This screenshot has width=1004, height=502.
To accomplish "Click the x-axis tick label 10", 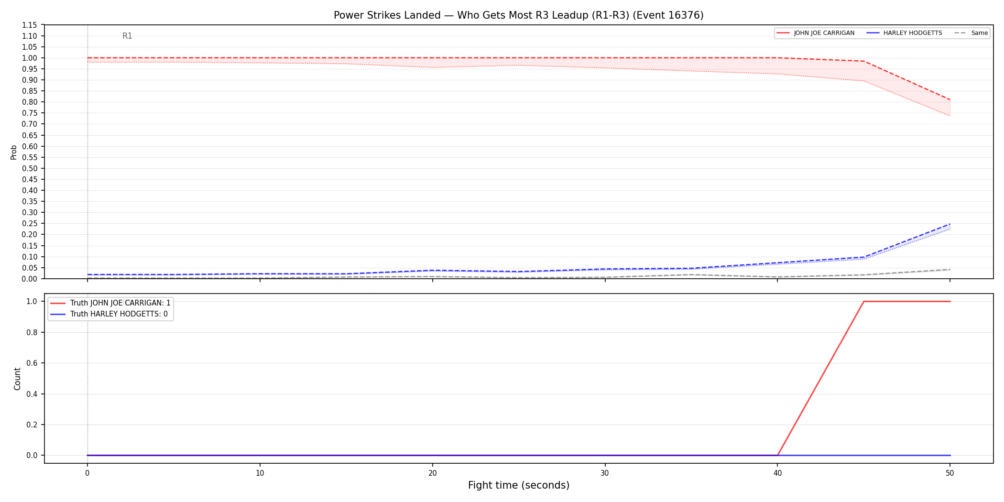I will tap(260, 473).
